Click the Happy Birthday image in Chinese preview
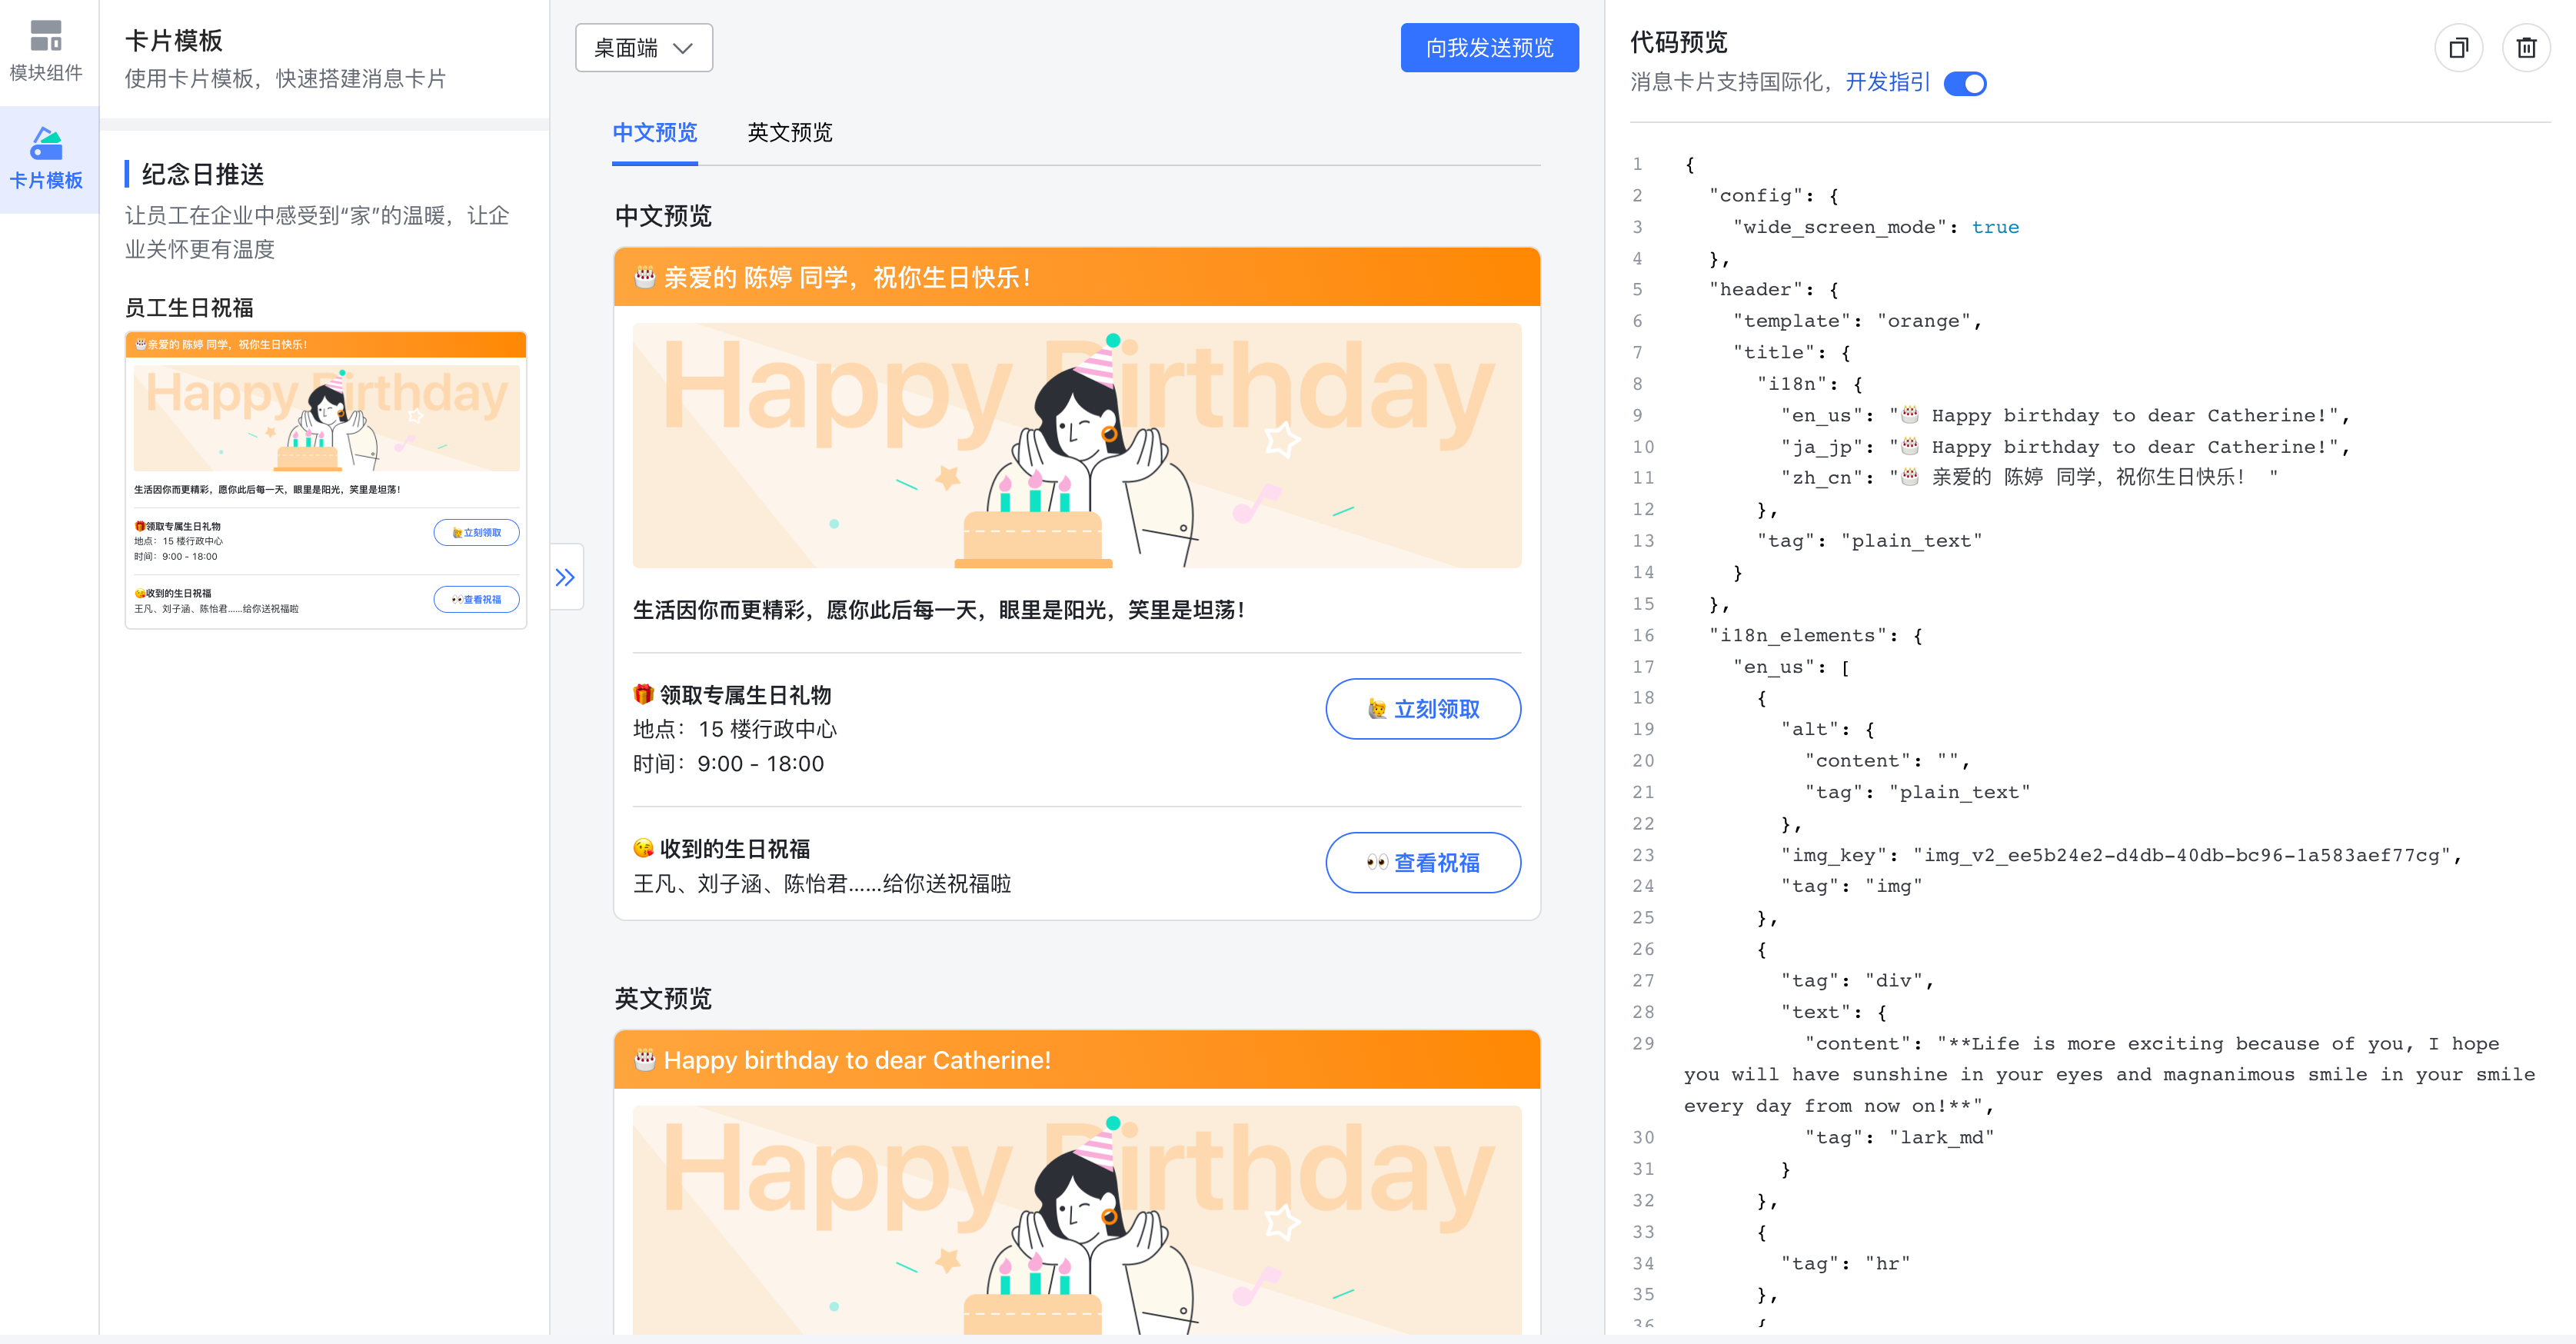The height and width of the screenshot is (1344, 2576). pos(1077,446)
